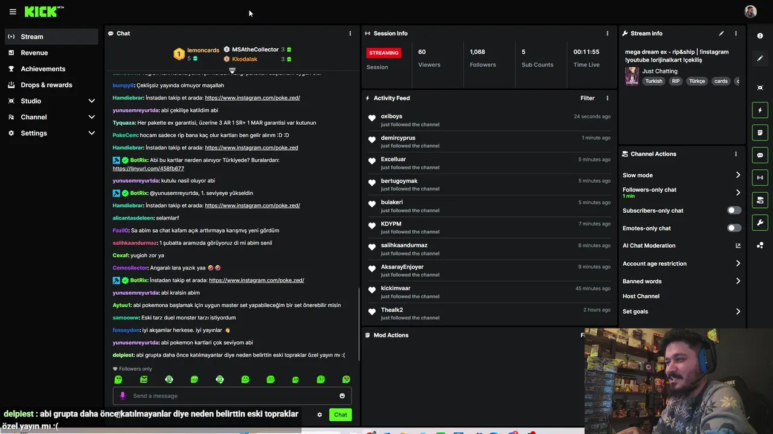Open AI Chat Moderation external link icon
This screenshot has width=773, height=434.
(x=738, y=246)
